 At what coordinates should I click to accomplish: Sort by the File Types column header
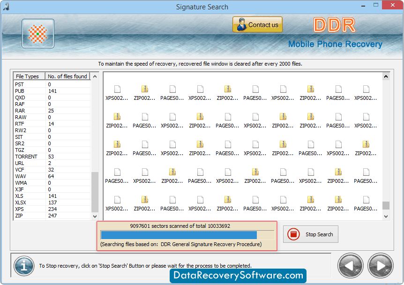(x=30, y=76)
